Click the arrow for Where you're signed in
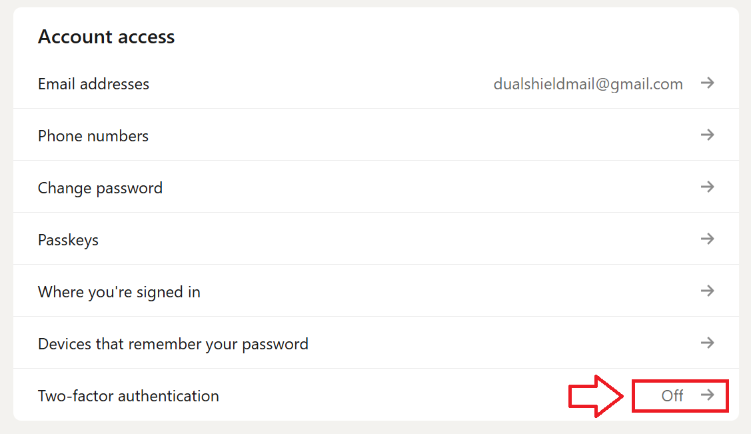751x434 pixels. tap(707, 291)
